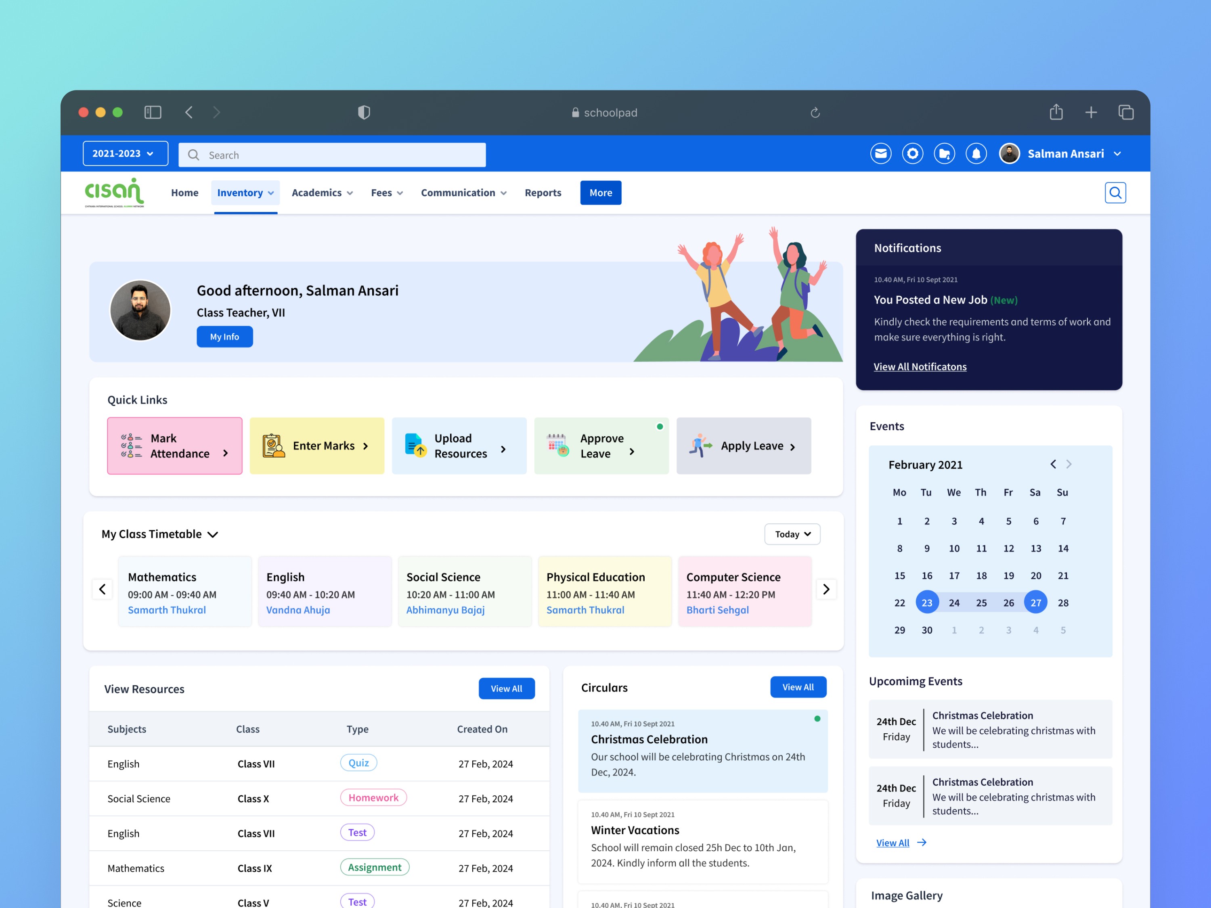The image size is (1211, 908).
Task: Open the folder icon in blue header
Action: [944, 154]
